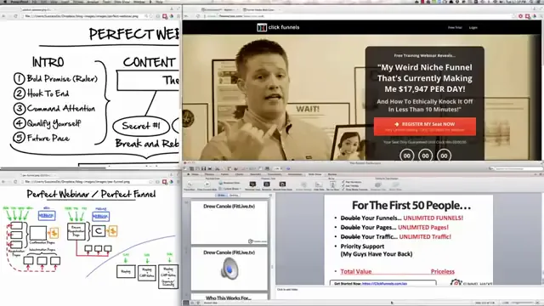Open the zoom percentage dropdown in toolbar
This screenshot has width=544, height=306.
(x=278, y=168)
